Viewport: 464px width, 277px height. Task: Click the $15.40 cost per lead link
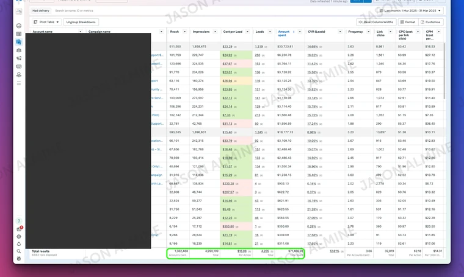227,132
